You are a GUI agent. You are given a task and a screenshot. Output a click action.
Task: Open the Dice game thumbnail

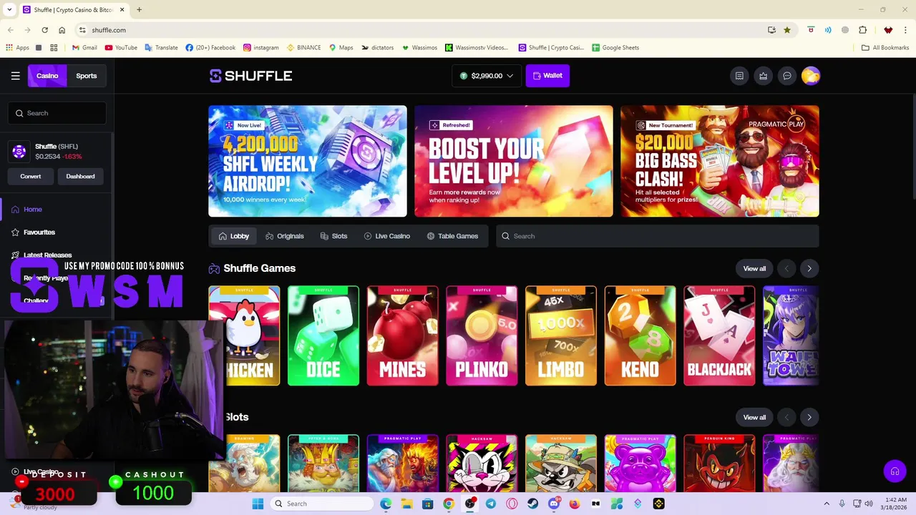(323, 335)
